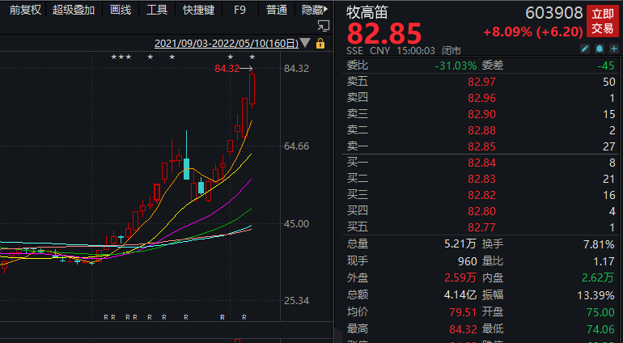
Task: Select the 普通 mode option
Action: (277, 10)
